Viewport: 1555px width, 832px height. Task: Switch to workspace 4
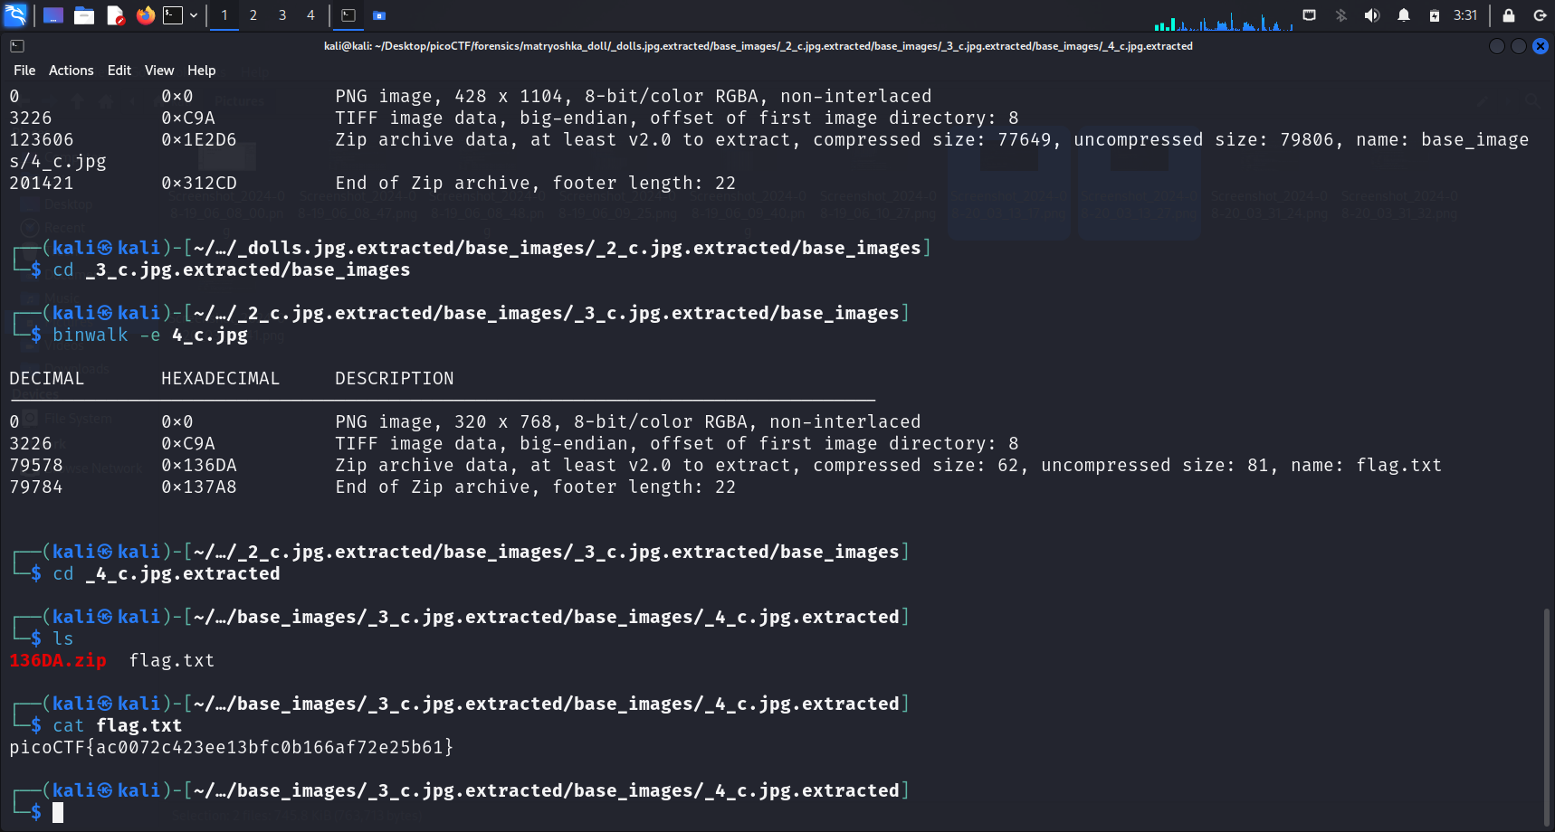pos(310,15)
